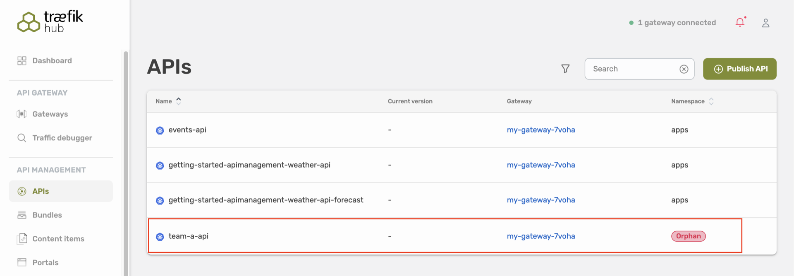Click the 1 gateway connected status text

tap(677, 23)
